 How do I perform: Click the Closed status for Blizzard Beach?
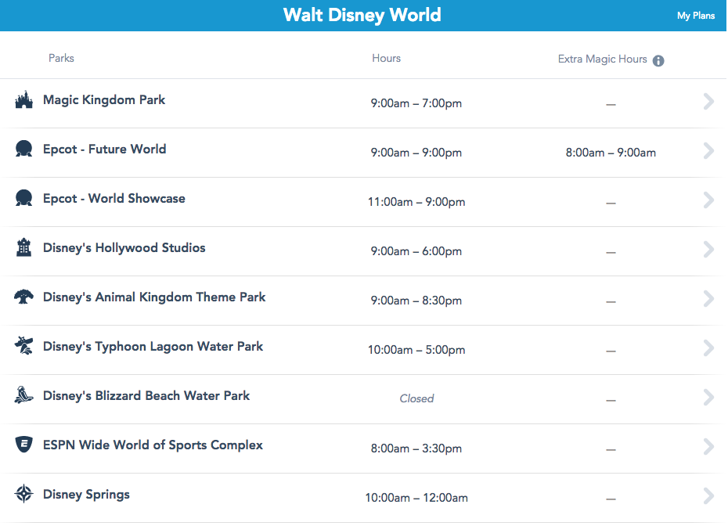click(416, 398)
